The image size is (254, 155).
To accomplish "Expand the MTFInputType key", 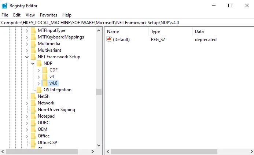I will tap(27, 31).
